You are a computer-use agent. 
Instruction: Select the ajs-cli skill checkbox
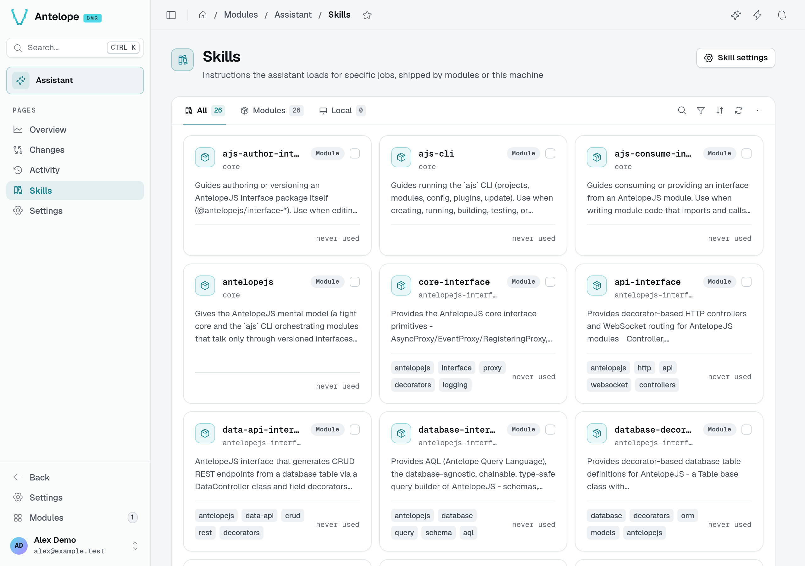[550, 153]
